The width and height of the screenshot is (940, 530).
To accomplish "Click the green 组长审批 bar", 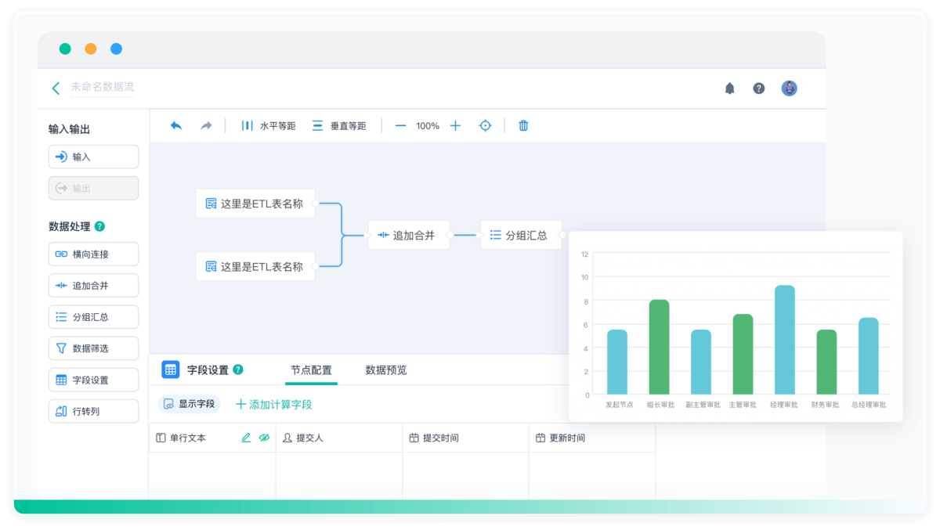I will [659, 347].
